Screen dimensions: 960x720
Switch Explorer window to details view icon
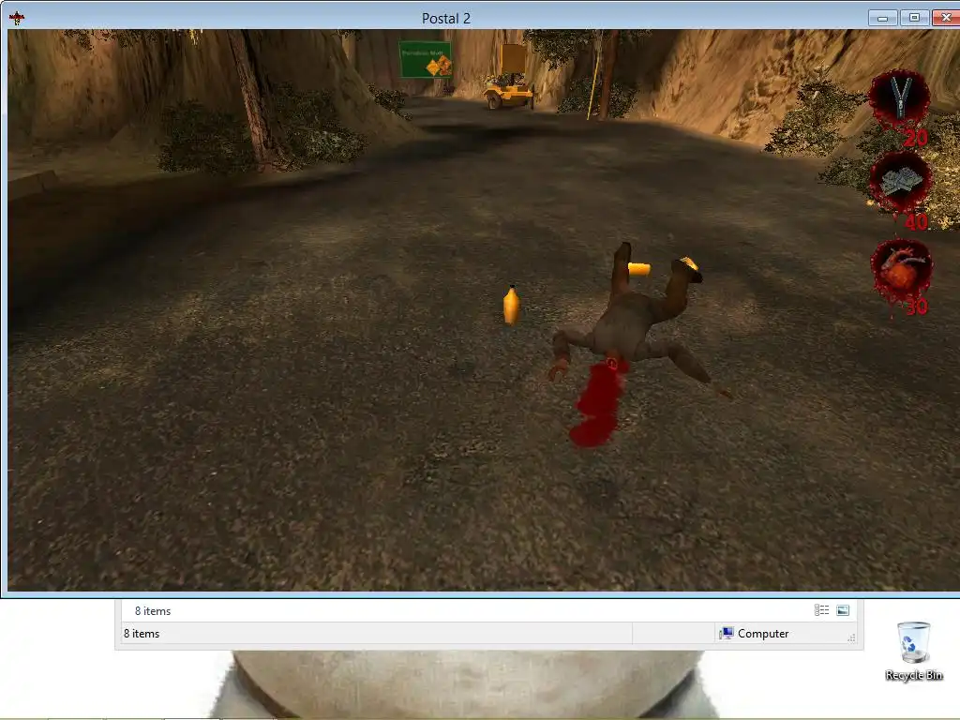pos(821,609)
